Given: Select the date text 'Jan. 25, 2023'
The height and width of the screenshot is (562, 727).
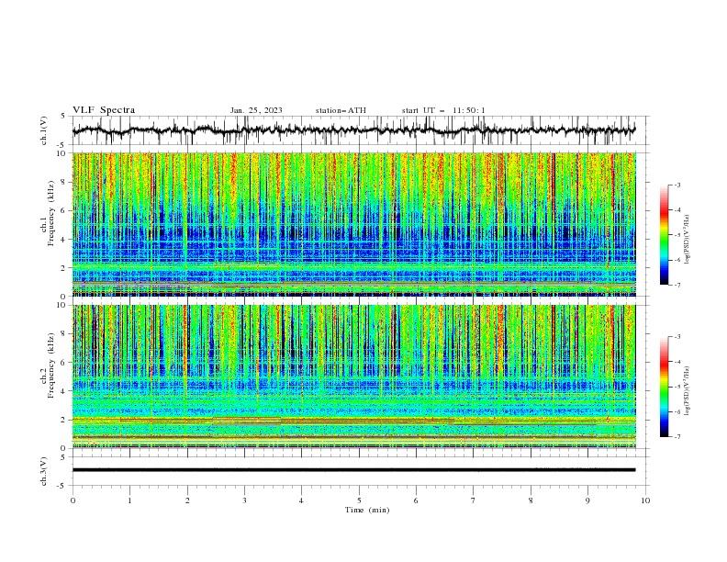Looking at the screenshot, I should [x=256, y=110].
